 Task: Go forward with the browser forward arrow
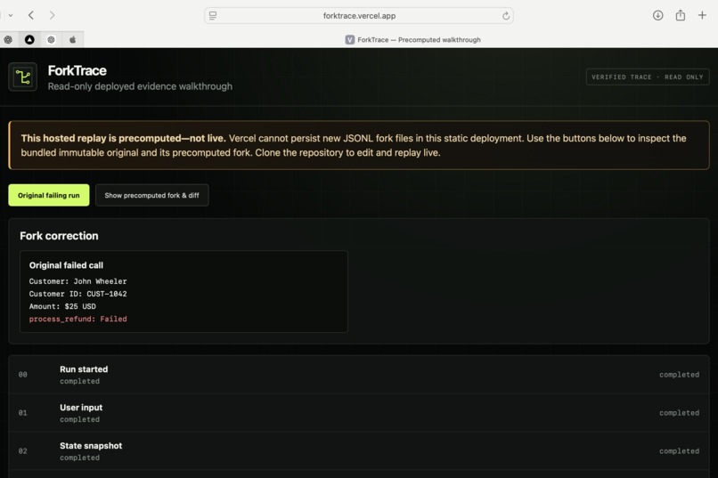[x=53, y=15]
